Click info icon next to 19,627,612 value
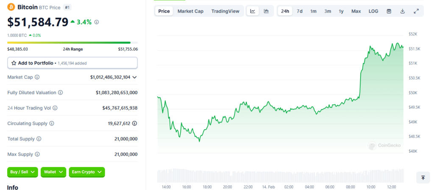 point(134,123)
